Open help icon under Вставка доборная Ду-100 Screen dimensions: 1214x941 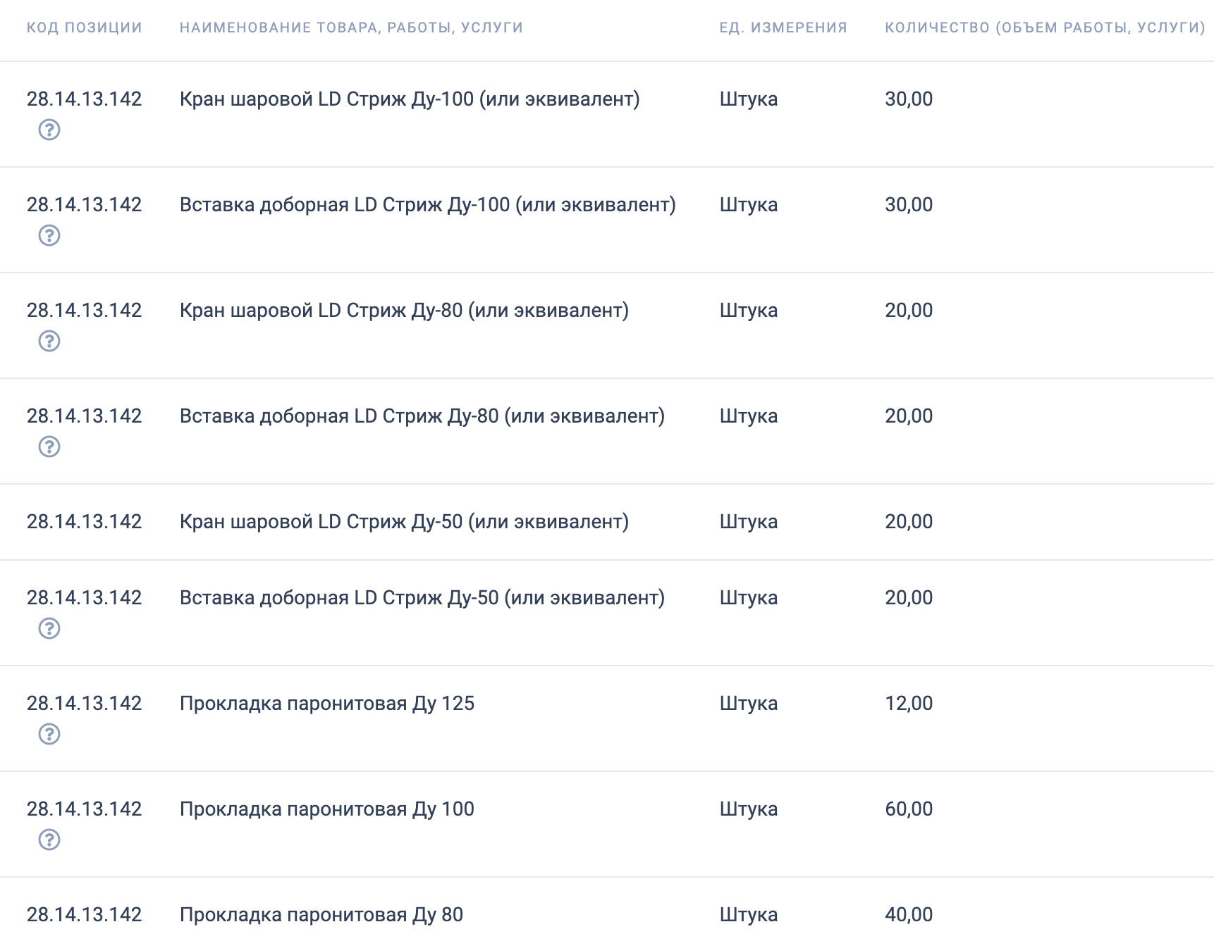click(49, 235)
